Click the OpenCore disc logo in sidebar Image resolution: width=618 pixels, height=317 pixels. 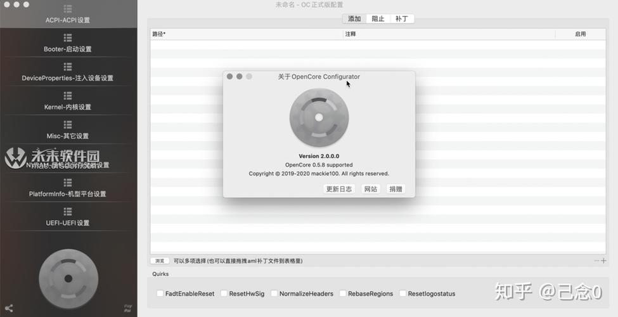pyautogui.click(x=68, y=279)
